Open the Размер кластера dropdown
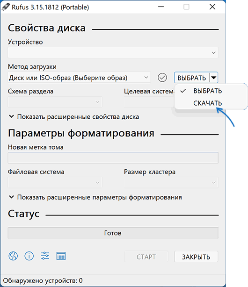248x287 pixels. pyautogui.click(x=171, y=182)
